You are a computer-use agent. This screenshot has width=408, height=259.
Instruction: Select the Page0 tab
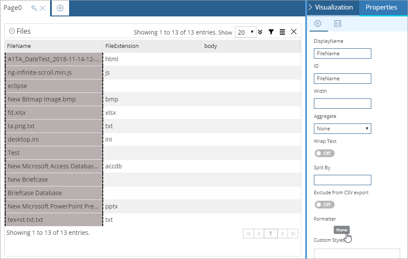tap(13, 7)
